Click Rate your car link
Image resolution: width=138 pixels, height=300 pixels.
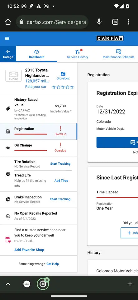coord(36,87)
